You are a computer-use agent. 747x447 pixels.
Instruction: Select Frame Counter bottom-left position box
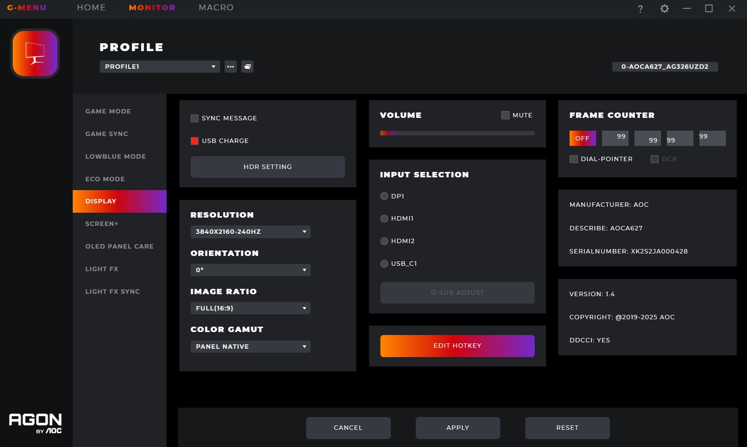(680, 138)
